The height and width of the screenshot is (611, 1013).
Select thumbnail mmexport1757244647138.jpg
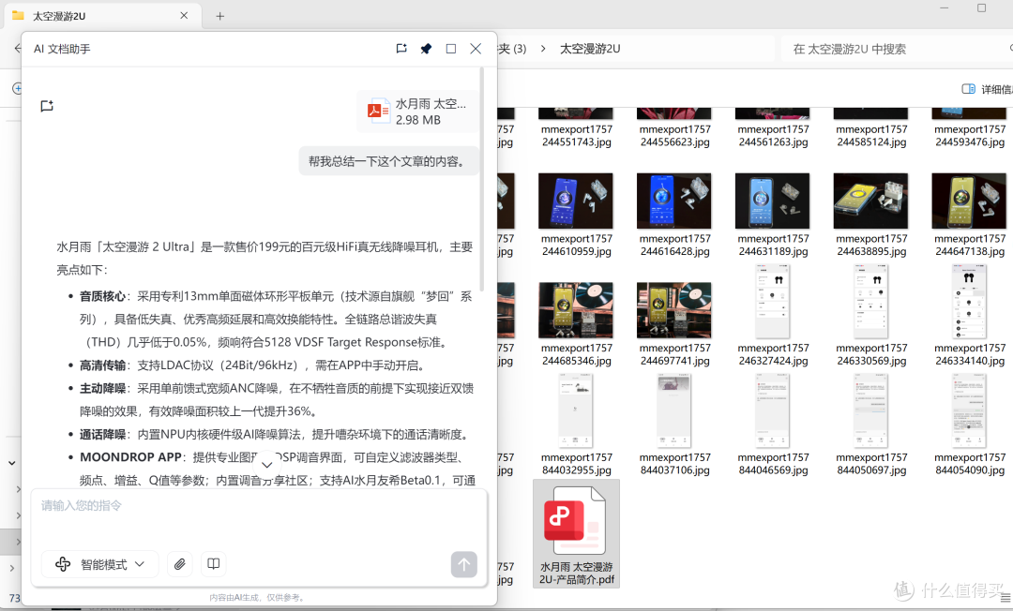[969, 201]
